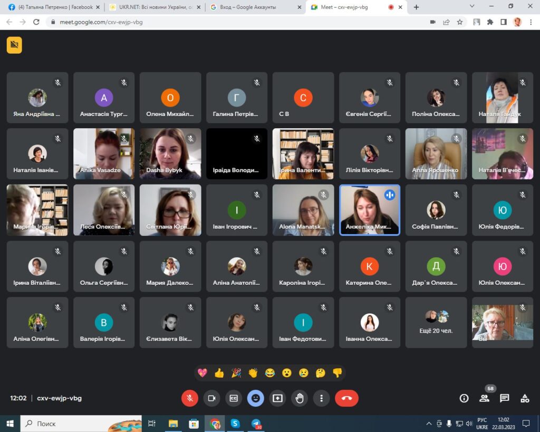Select Анжеліка's active speaker video tile
Image resolution: width=540 pixels, height=432 pixels.
pyautogui.click(x=369, y=209)
